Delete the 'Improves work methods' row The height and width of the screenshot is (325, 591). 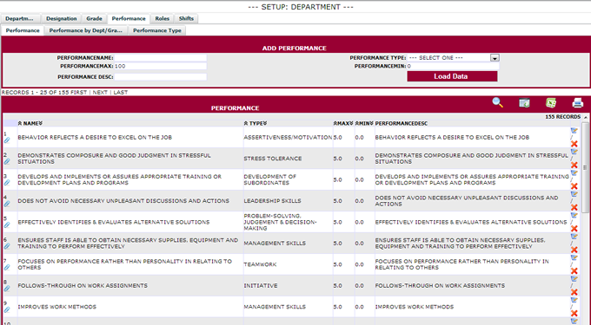click(x=574, y=314)
